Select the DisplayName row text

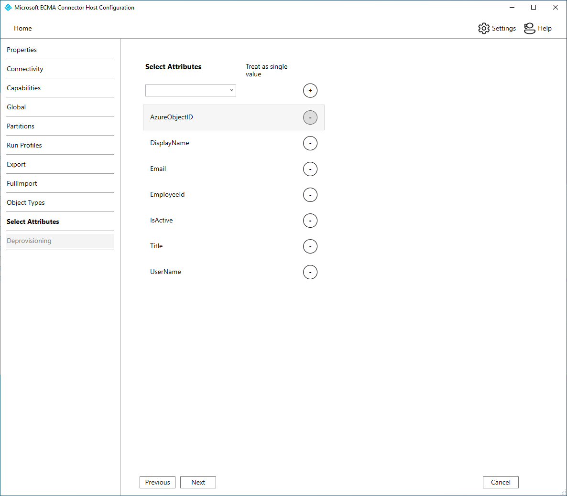[x=170, y=143]
